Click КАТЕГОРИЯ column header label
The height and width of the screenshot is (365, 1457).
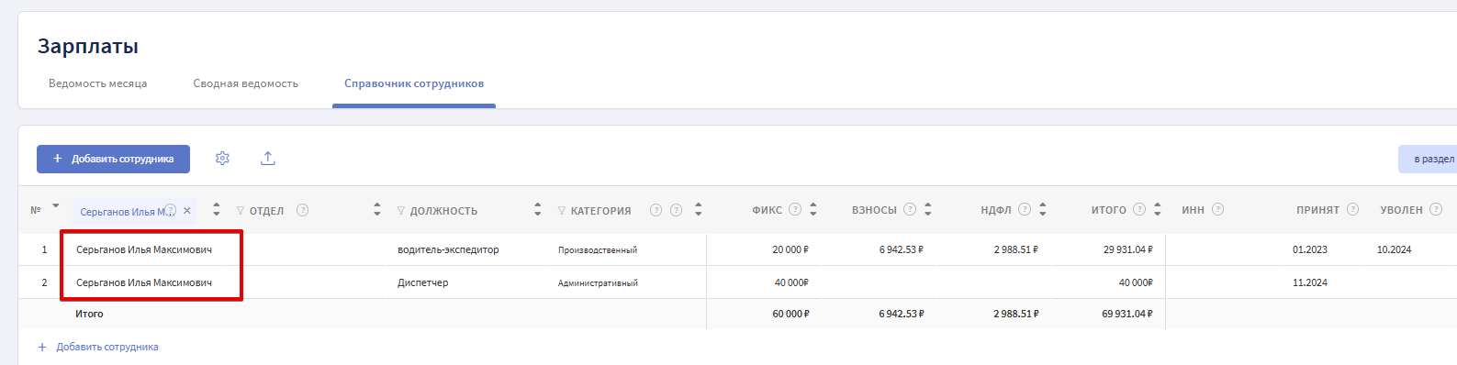(x=601, y=211)
